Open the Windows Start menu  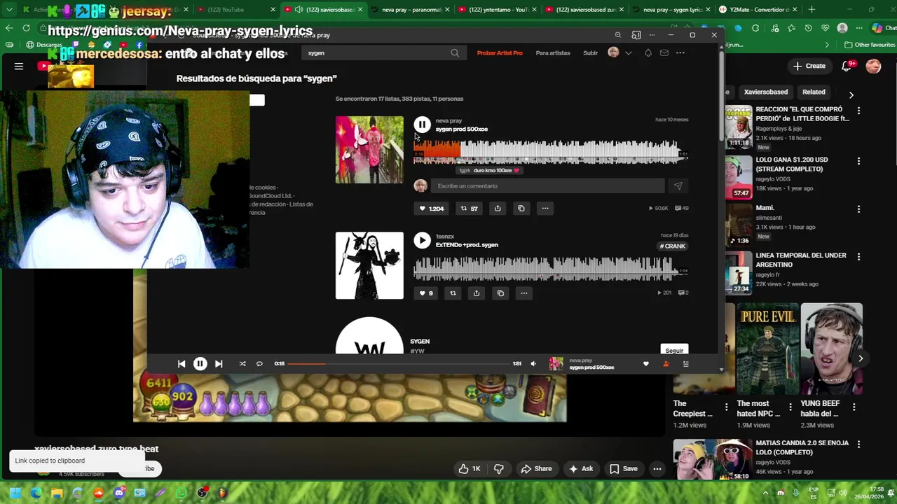[15, 493]
